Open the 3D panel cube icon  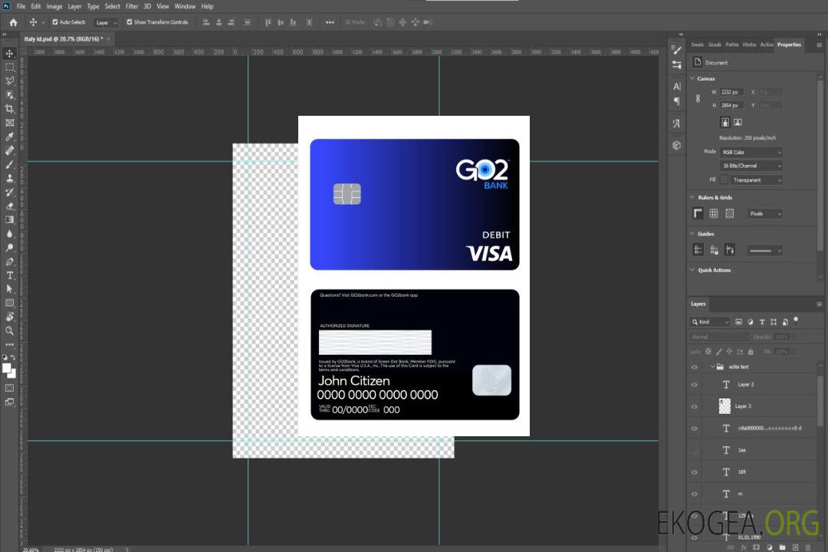677,145
